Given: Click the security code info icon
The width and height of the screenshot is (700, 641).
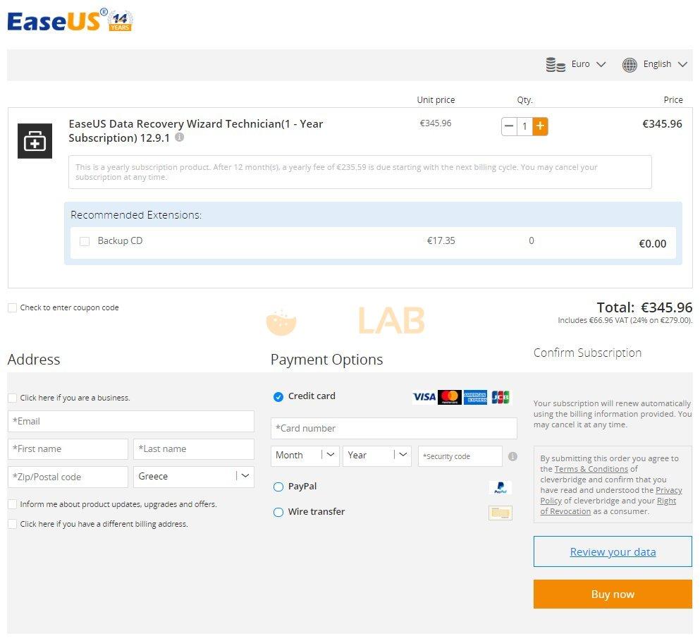Looking at the screenshot, I should [512, 456].
